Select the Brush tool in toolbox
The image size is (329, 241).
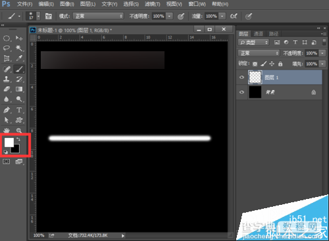click(19, 69)
